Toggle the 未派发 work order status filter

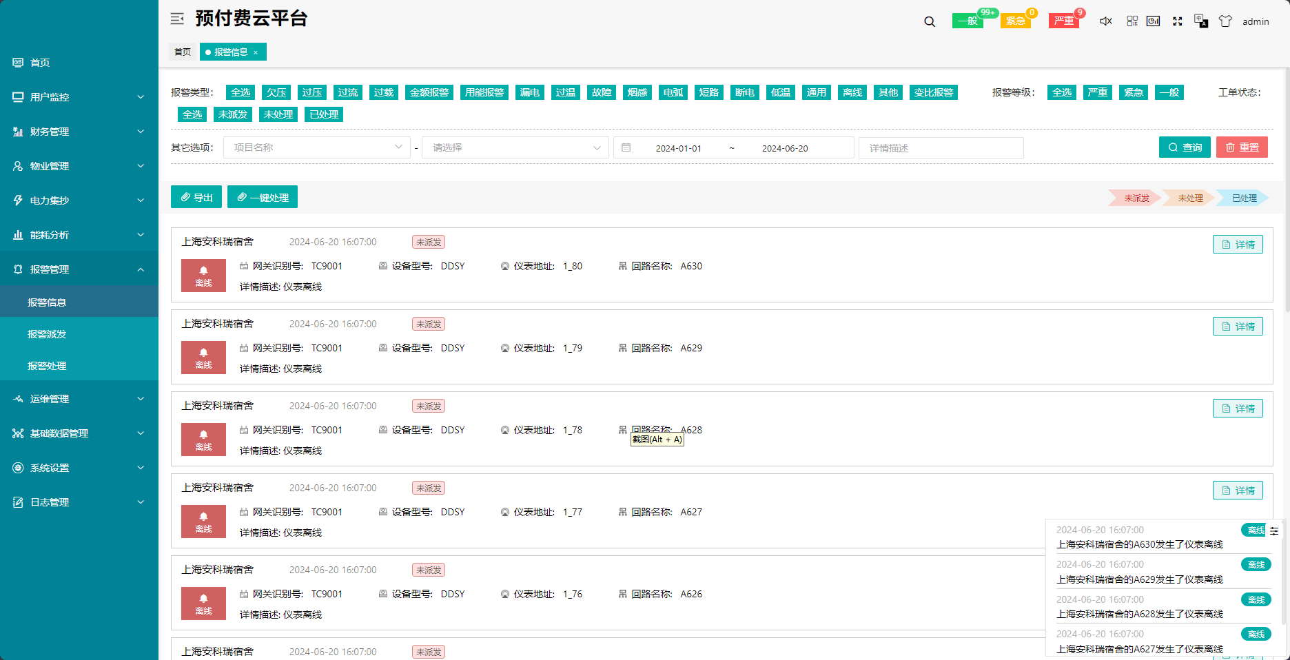(x=233, y=114)
